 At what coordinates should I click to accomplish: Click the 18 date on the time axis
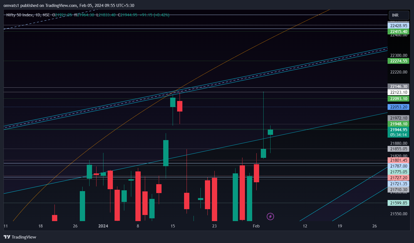coord(41,226)
